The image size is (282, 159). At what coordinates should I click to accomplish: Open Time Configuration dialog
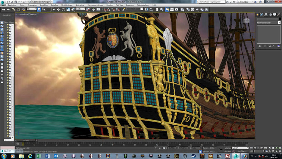pyautogui.click(x=267, y=151)
